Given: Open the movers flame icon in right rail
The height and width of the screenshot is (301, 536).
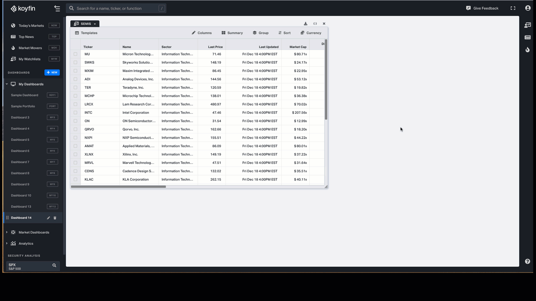Looking at the screenshot, I should click(x=527, y=50).
